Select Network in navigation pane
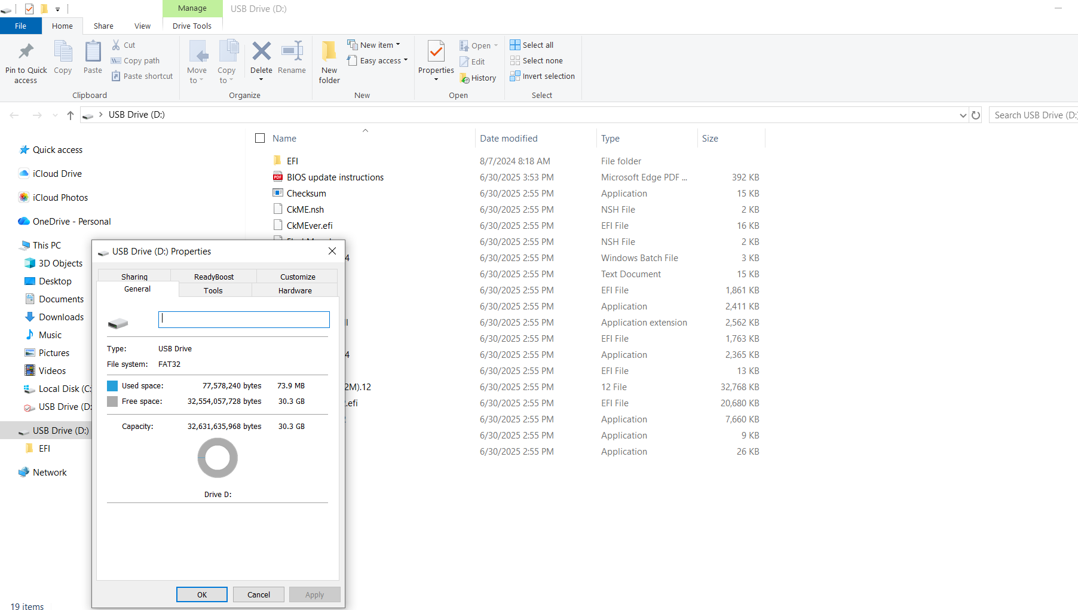The width and height of the screenshot is (1078, 610). [x=50, y=472]
